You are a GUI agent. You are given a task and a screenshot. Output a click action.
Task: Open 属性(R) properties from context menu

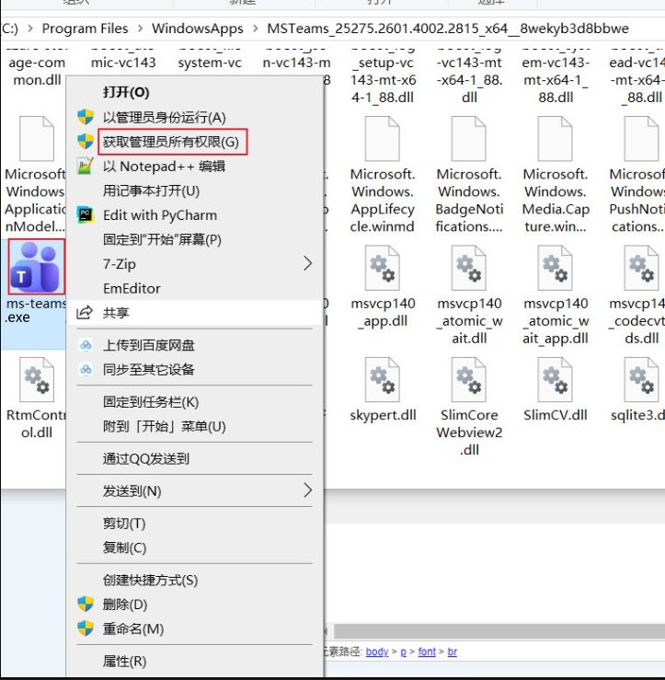(124, 661)
